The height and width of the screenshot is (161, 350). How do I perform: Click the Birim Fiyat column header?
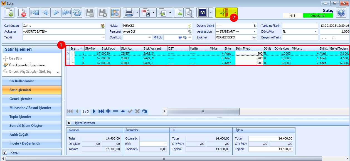[x=249, y=48]
